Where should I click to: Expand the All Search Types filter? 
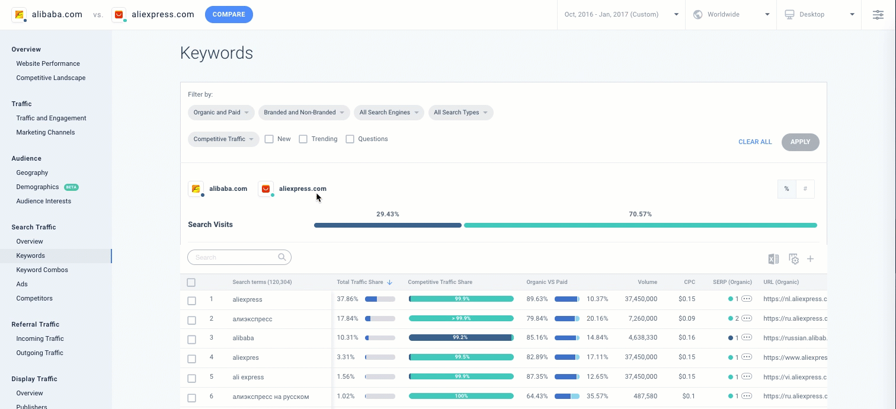pyautogui.click(x=460, y=113)
